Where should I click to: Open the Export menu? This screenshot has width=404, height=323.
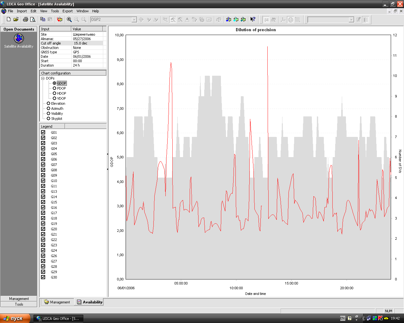[x=67, y=11]
